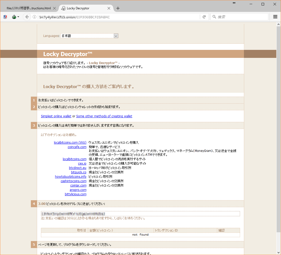This screenshot has height=255, width=281.
Task: Click the 金額(ビットコイン) column header
Action: [121, 230]
